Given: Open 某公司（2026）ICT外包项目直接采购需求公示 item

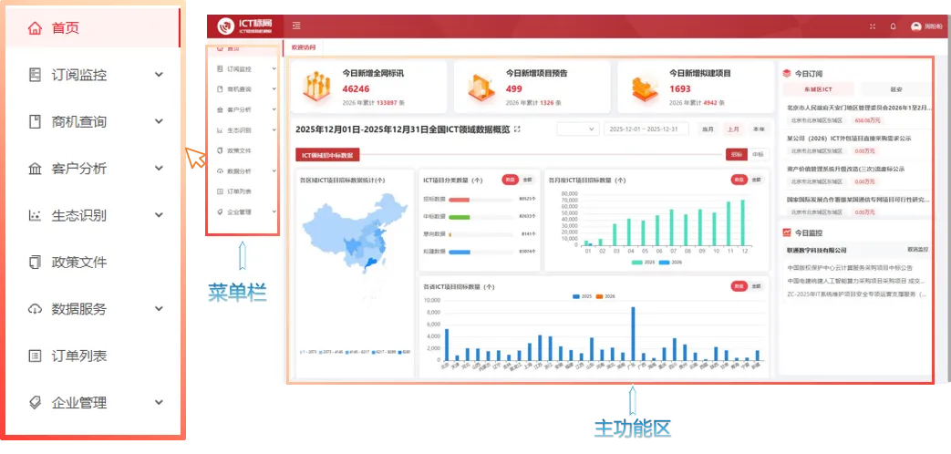Looking at the screenshot, I should 849,139.
